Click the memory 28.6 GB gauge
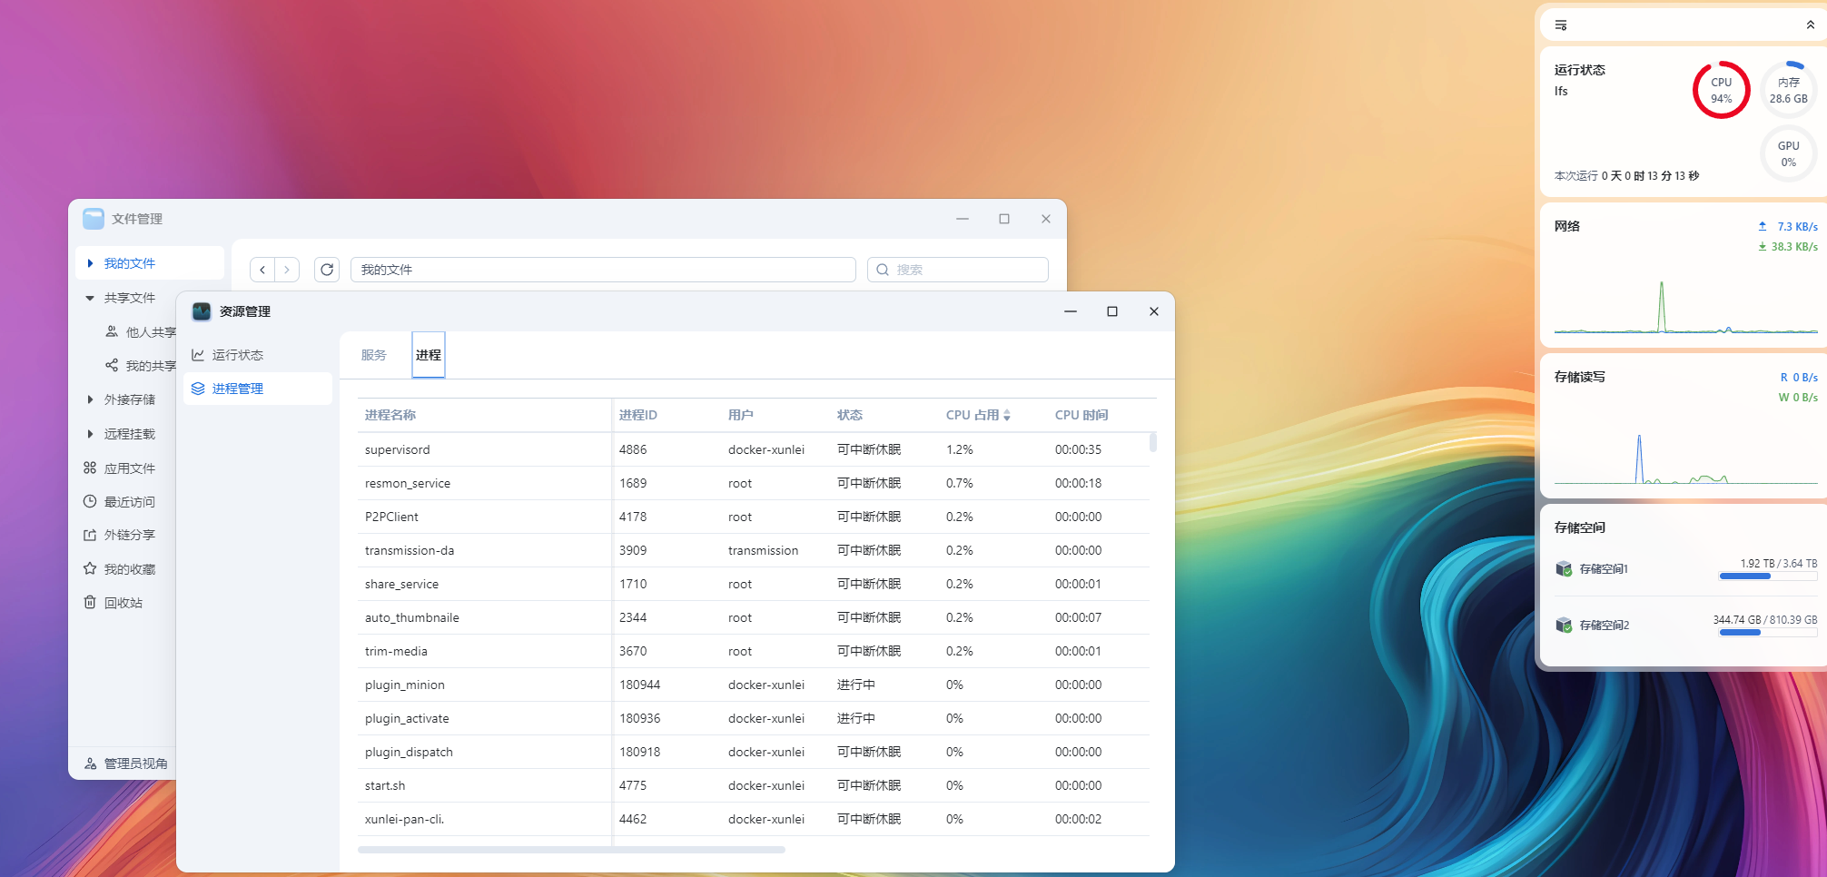This screenshot has width=1827, height=877. 1788,90
